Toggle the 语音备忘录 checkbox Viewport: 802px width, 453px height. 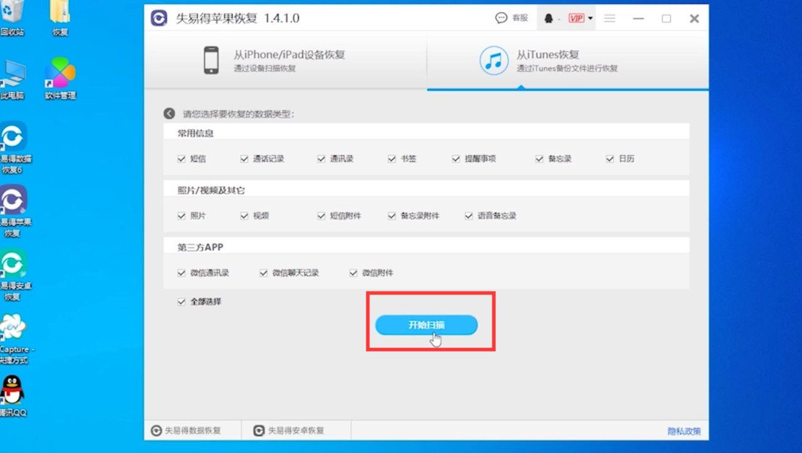[x=469, y=216]
